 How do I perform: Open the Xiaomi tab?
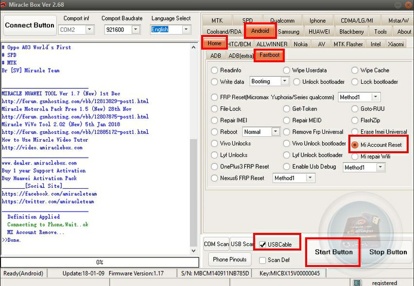396,44
